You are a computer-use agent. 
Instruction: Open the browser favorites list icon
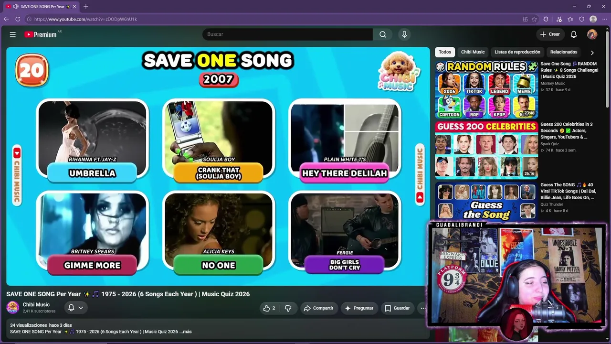(x=570, y=19)
